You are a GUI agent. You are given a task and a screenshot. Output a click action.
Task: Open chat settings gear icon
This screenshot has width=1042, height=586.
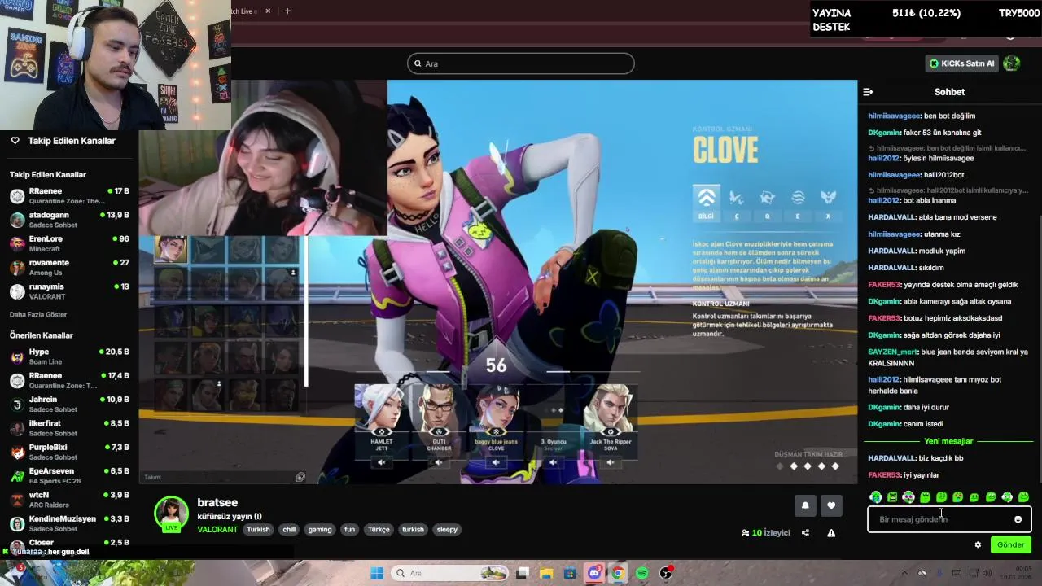[978, 545]
